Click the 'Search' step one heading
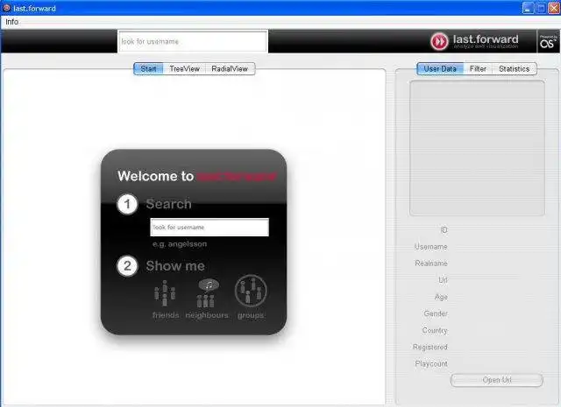The image size is (561, 407). coord(168,204)
